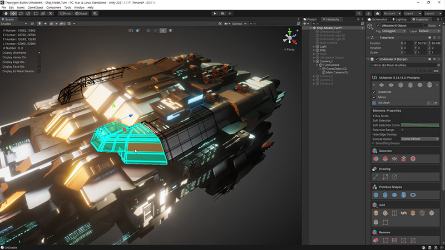Toggle the Subdivide modifier checkbox

click(374, 92)
